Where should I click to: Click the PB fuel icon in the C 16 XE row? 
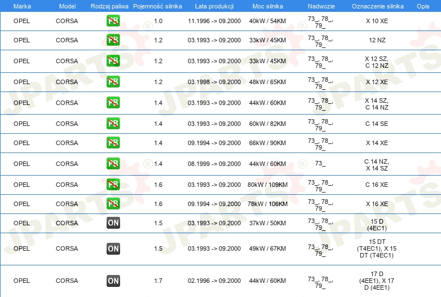[x=113, y=185]
